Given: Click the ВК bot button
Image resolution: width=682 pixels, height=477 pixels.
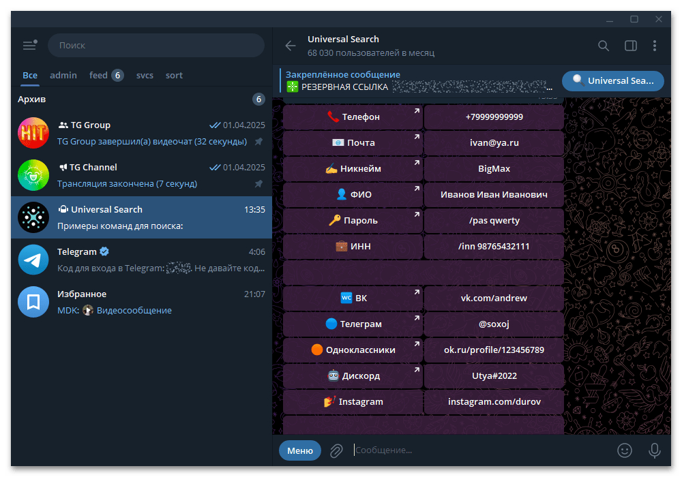Looking at the screenshot, I should [353, 298].
